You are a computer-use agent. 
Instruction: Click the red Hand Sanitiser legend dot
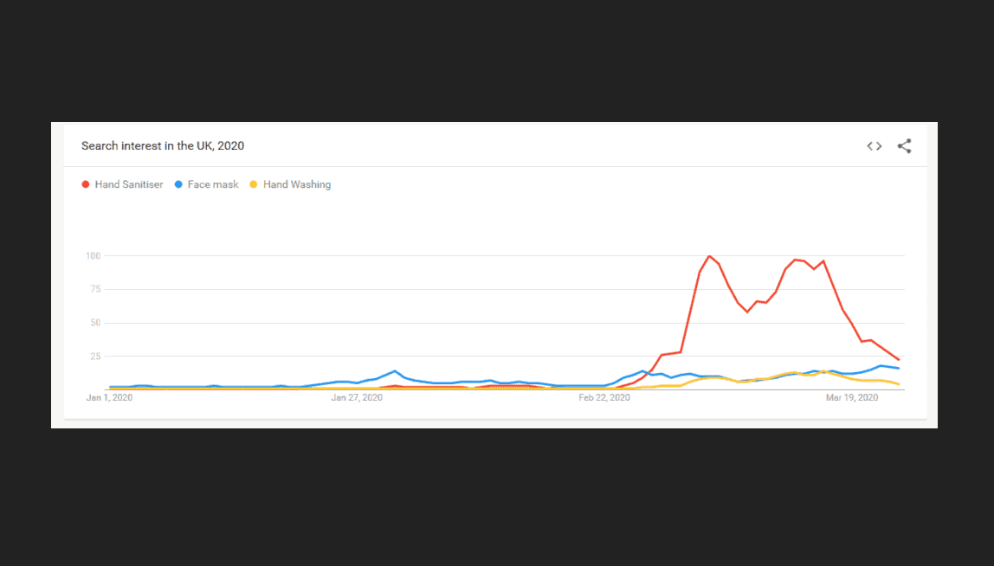pyautogui.click(x=85, y=183)
